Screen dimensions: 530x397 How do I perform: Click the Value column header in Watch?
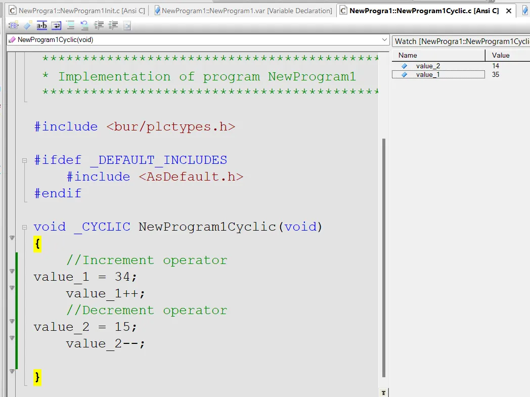(508, 55)
